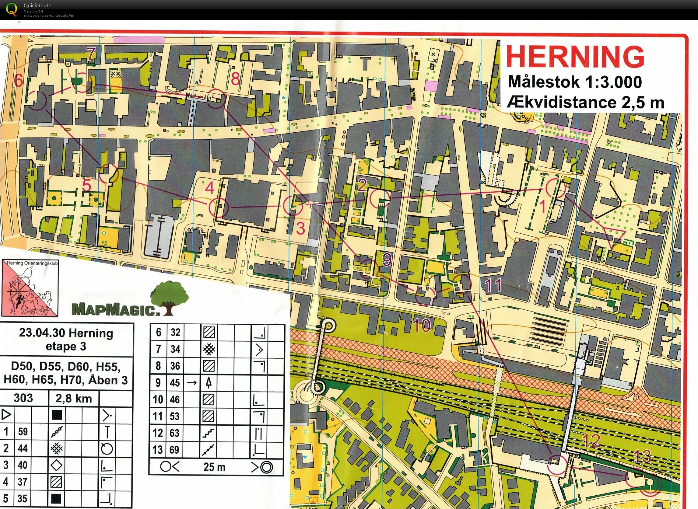The width and height of the screenshot is (698, 509).
Task: Click the class list starting D50, D55
Action: click(66, 373)
